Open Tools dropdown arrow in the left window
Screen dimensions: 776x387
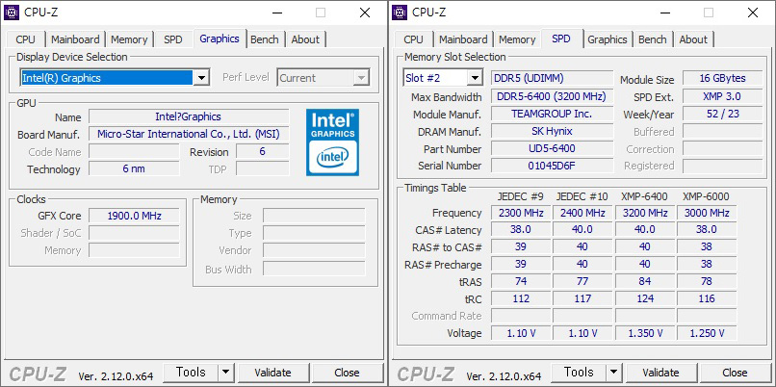[225, 373]
